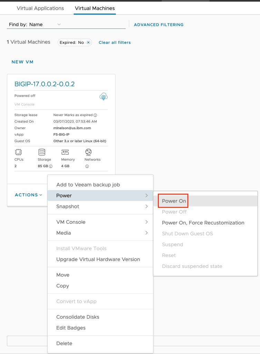Remove the Expired: No filter chip
The height and width of the screenshot is (354, 260).
88,43
